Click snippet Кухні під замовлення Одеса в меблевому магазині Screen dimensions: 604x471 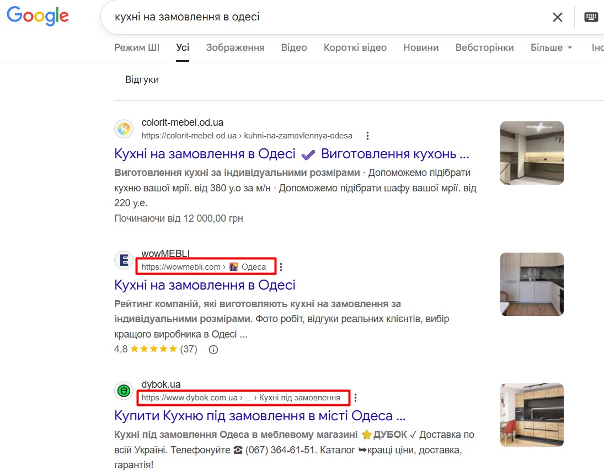[x=236, y=435]
